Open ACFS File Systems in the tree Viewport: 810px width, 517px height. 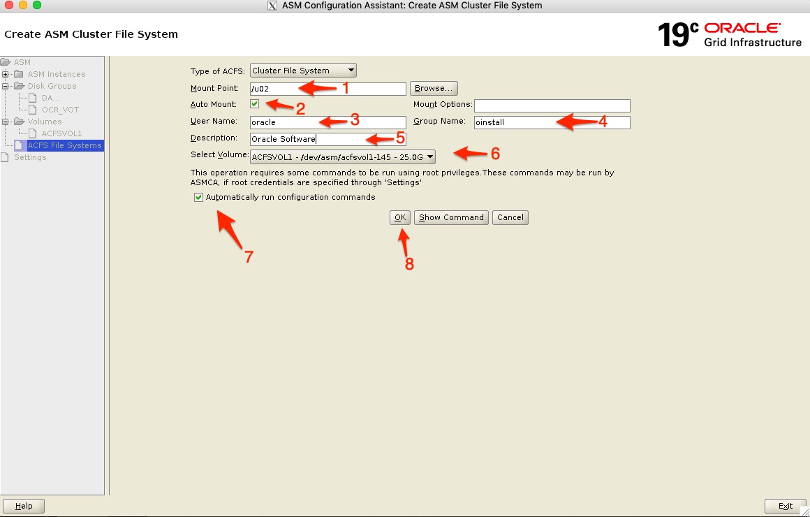tap(64, 145)
